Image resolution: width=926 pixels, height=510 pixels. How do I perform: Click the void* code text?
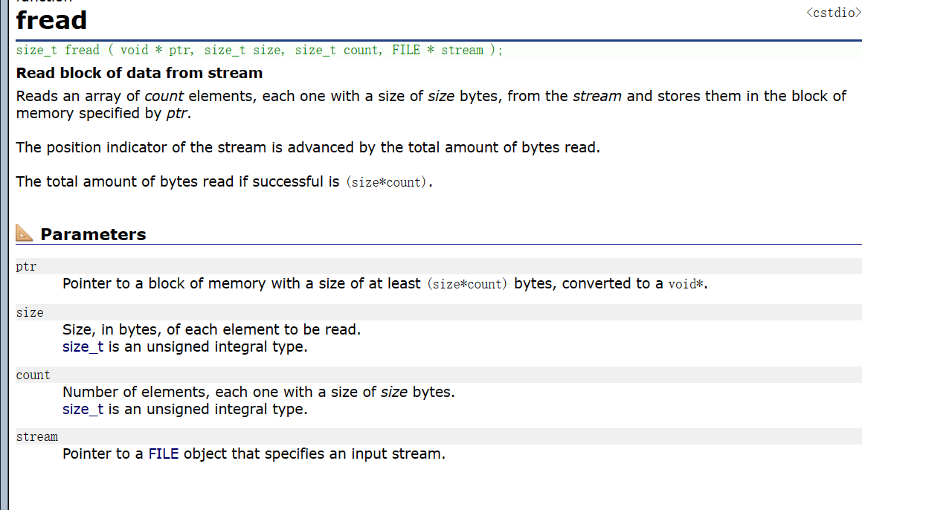coord(686,284)
